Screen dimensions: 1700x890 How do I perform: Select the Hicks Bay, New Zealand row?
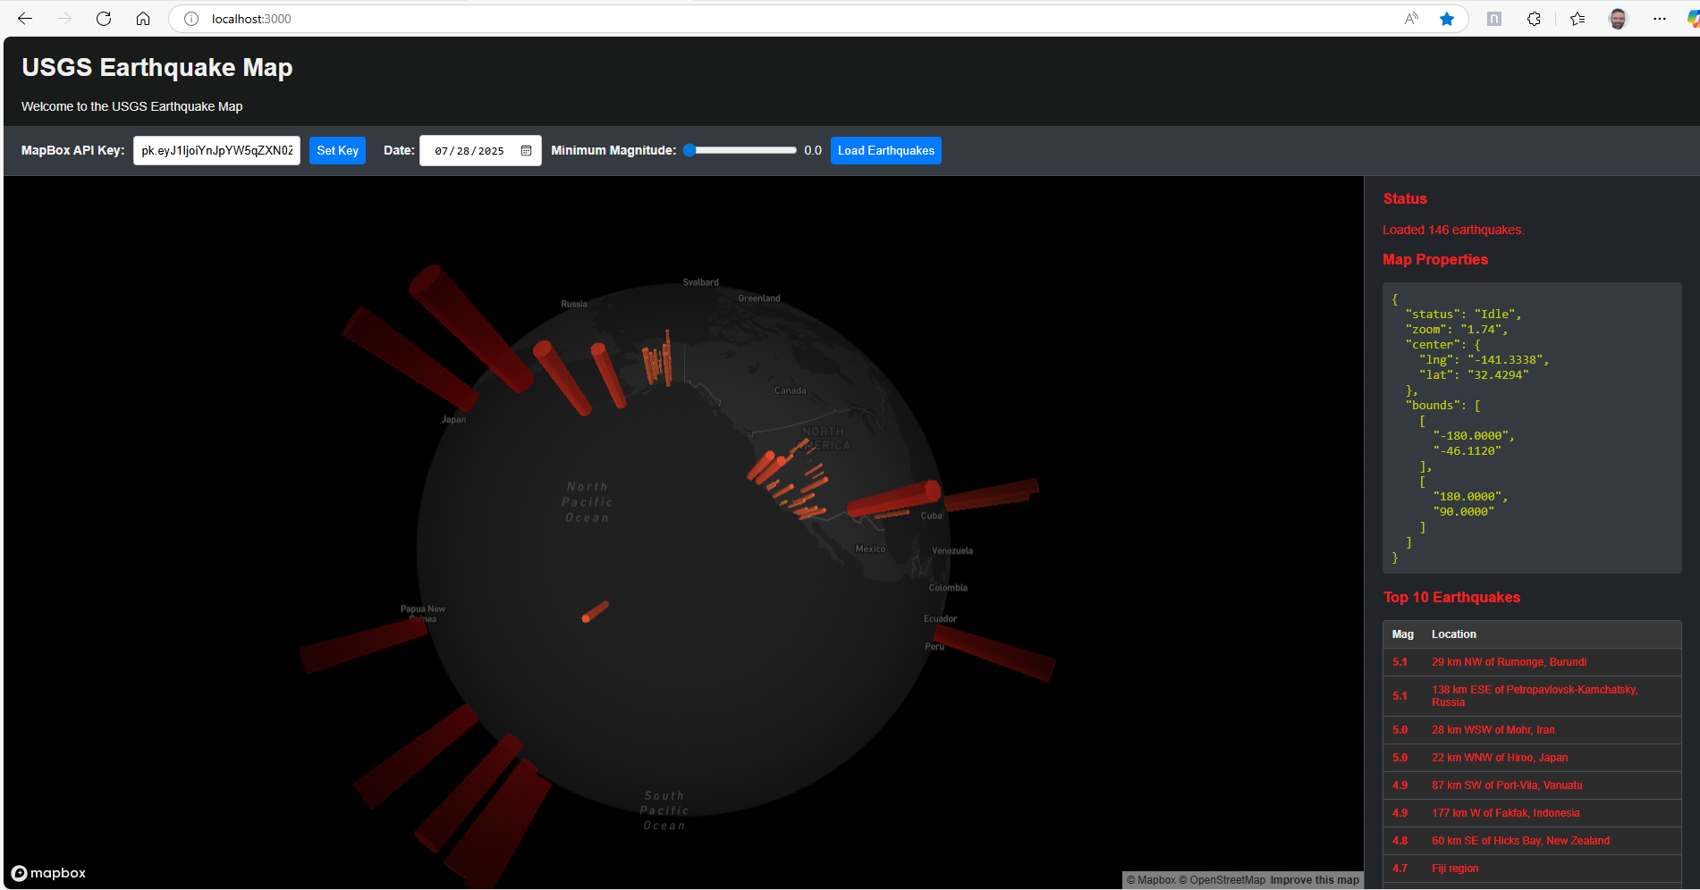1532,841
